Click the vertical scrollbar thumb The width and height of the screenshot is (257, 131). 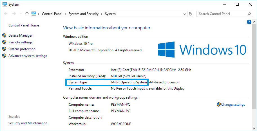coord(254,66)
